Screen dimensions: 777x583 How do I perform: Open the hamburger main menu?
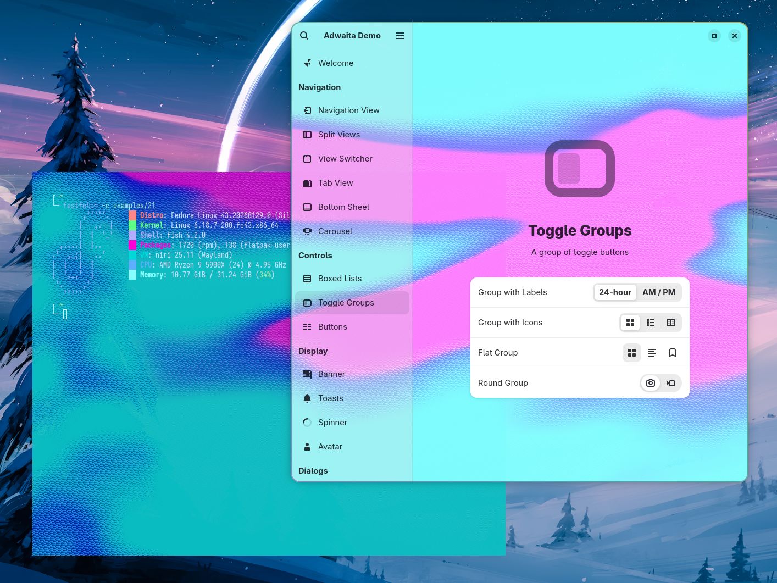pos(400,35)
